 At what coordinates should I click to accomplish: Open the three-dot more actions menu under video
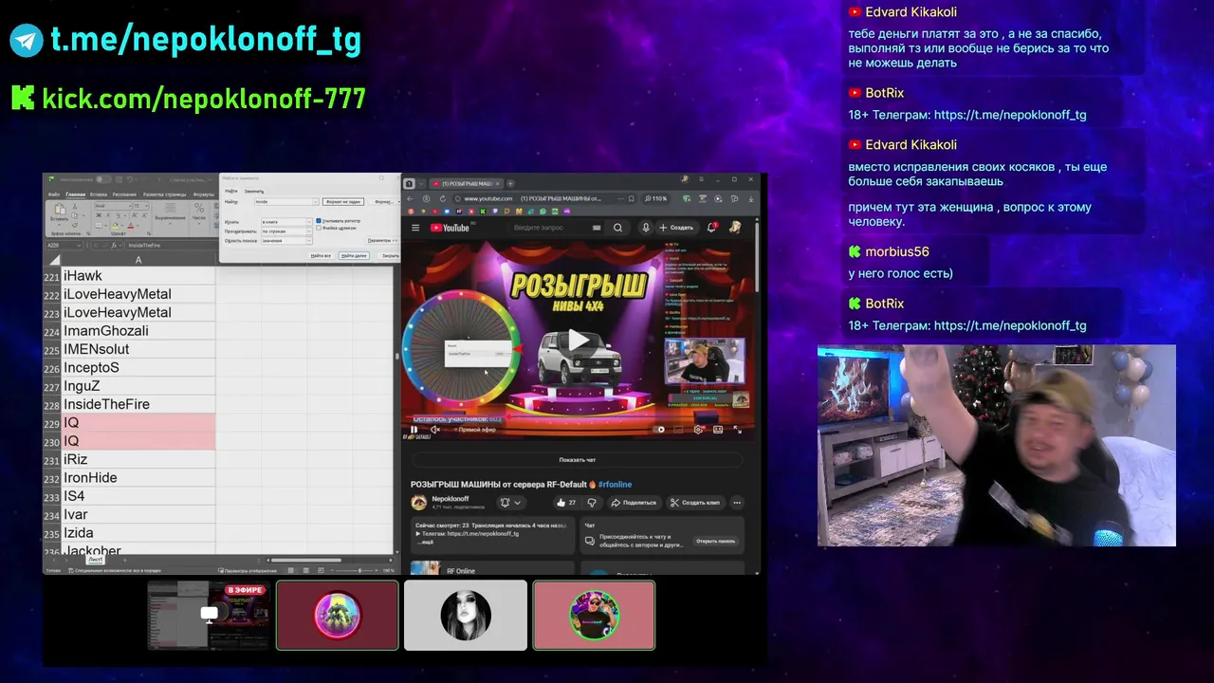tap(737, 503)
